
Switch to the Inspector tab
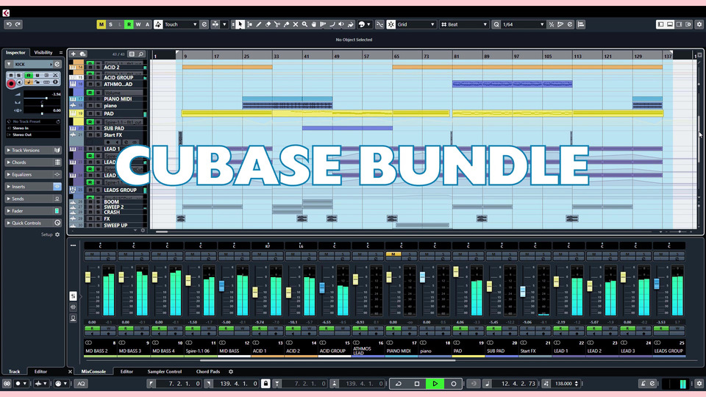pos(15,53)
